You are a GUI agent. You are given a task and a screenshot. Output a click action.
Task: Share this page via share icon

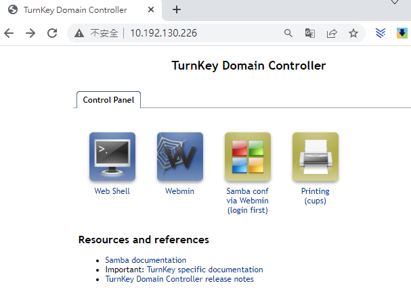click(332, 33)
